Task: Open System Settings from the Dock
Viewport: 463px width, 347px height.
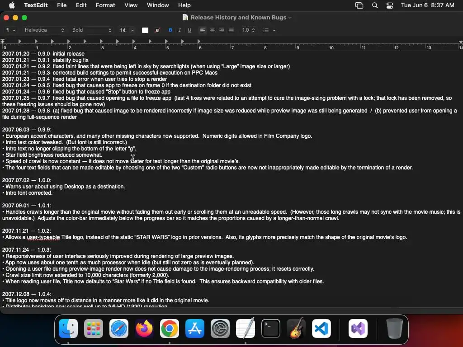Action: (x=220, y=328)
